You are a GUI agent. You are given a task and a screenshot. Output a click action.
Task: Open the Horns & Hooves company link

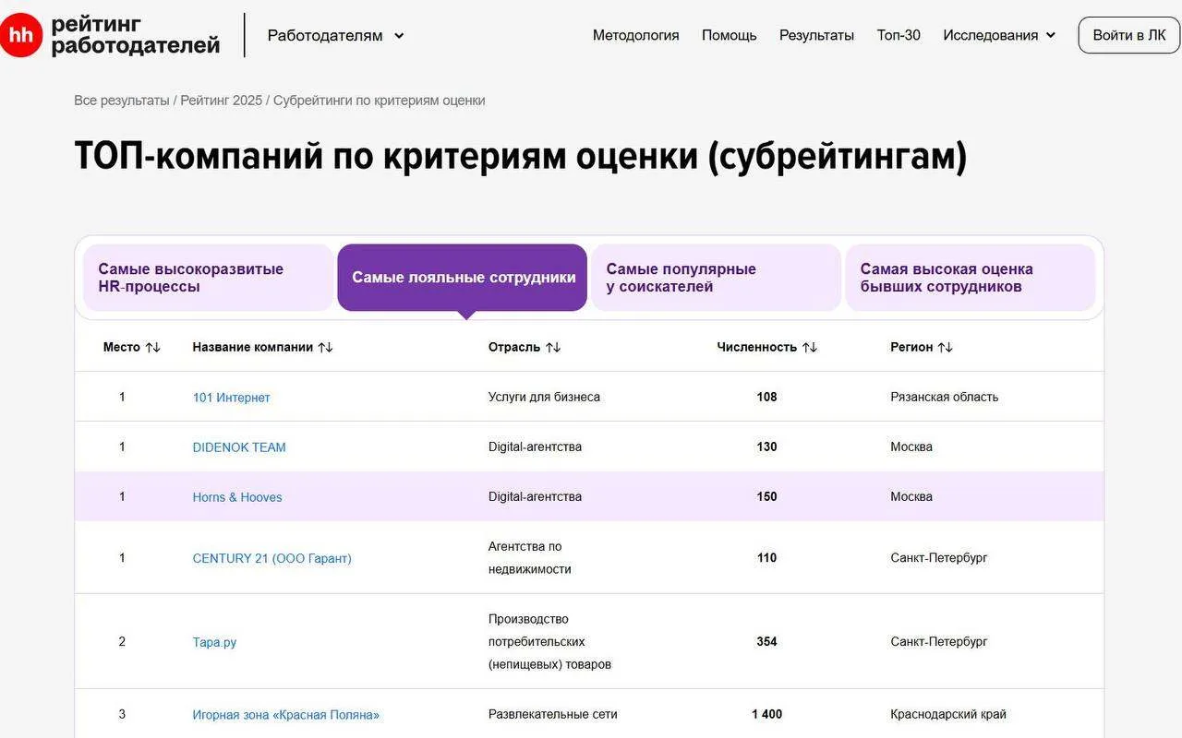point(237,497)
